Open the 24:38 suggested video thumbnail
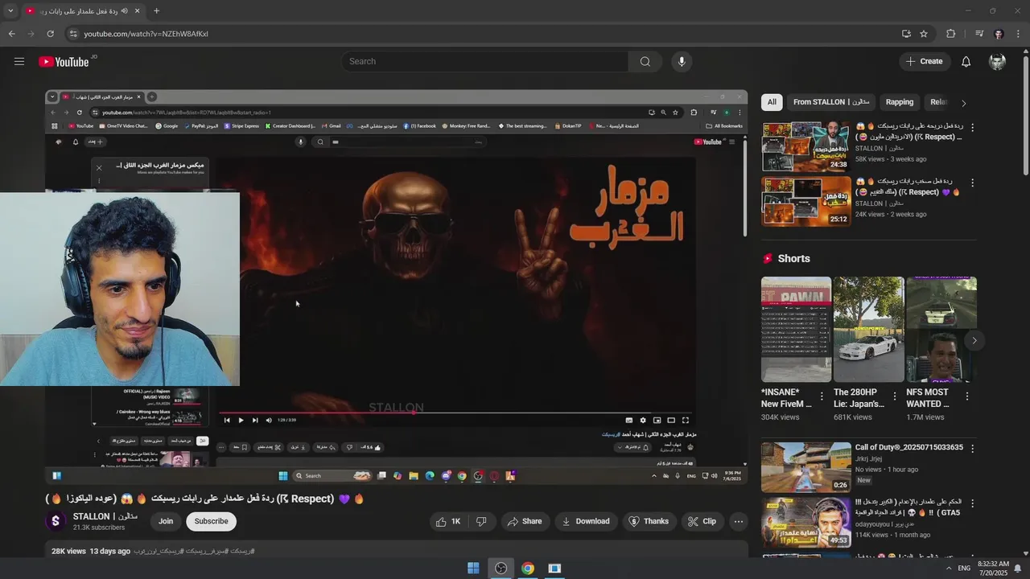This screenshot has height=579, width=1030. point(805,146)
